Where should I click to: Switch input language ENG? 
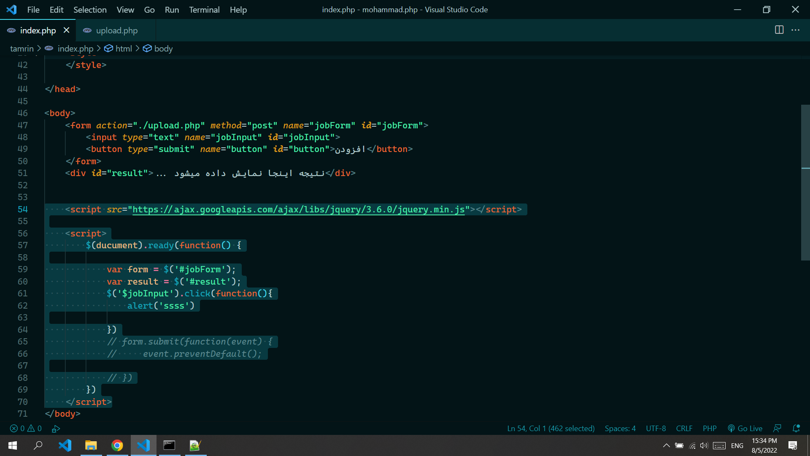pos(737,445)
